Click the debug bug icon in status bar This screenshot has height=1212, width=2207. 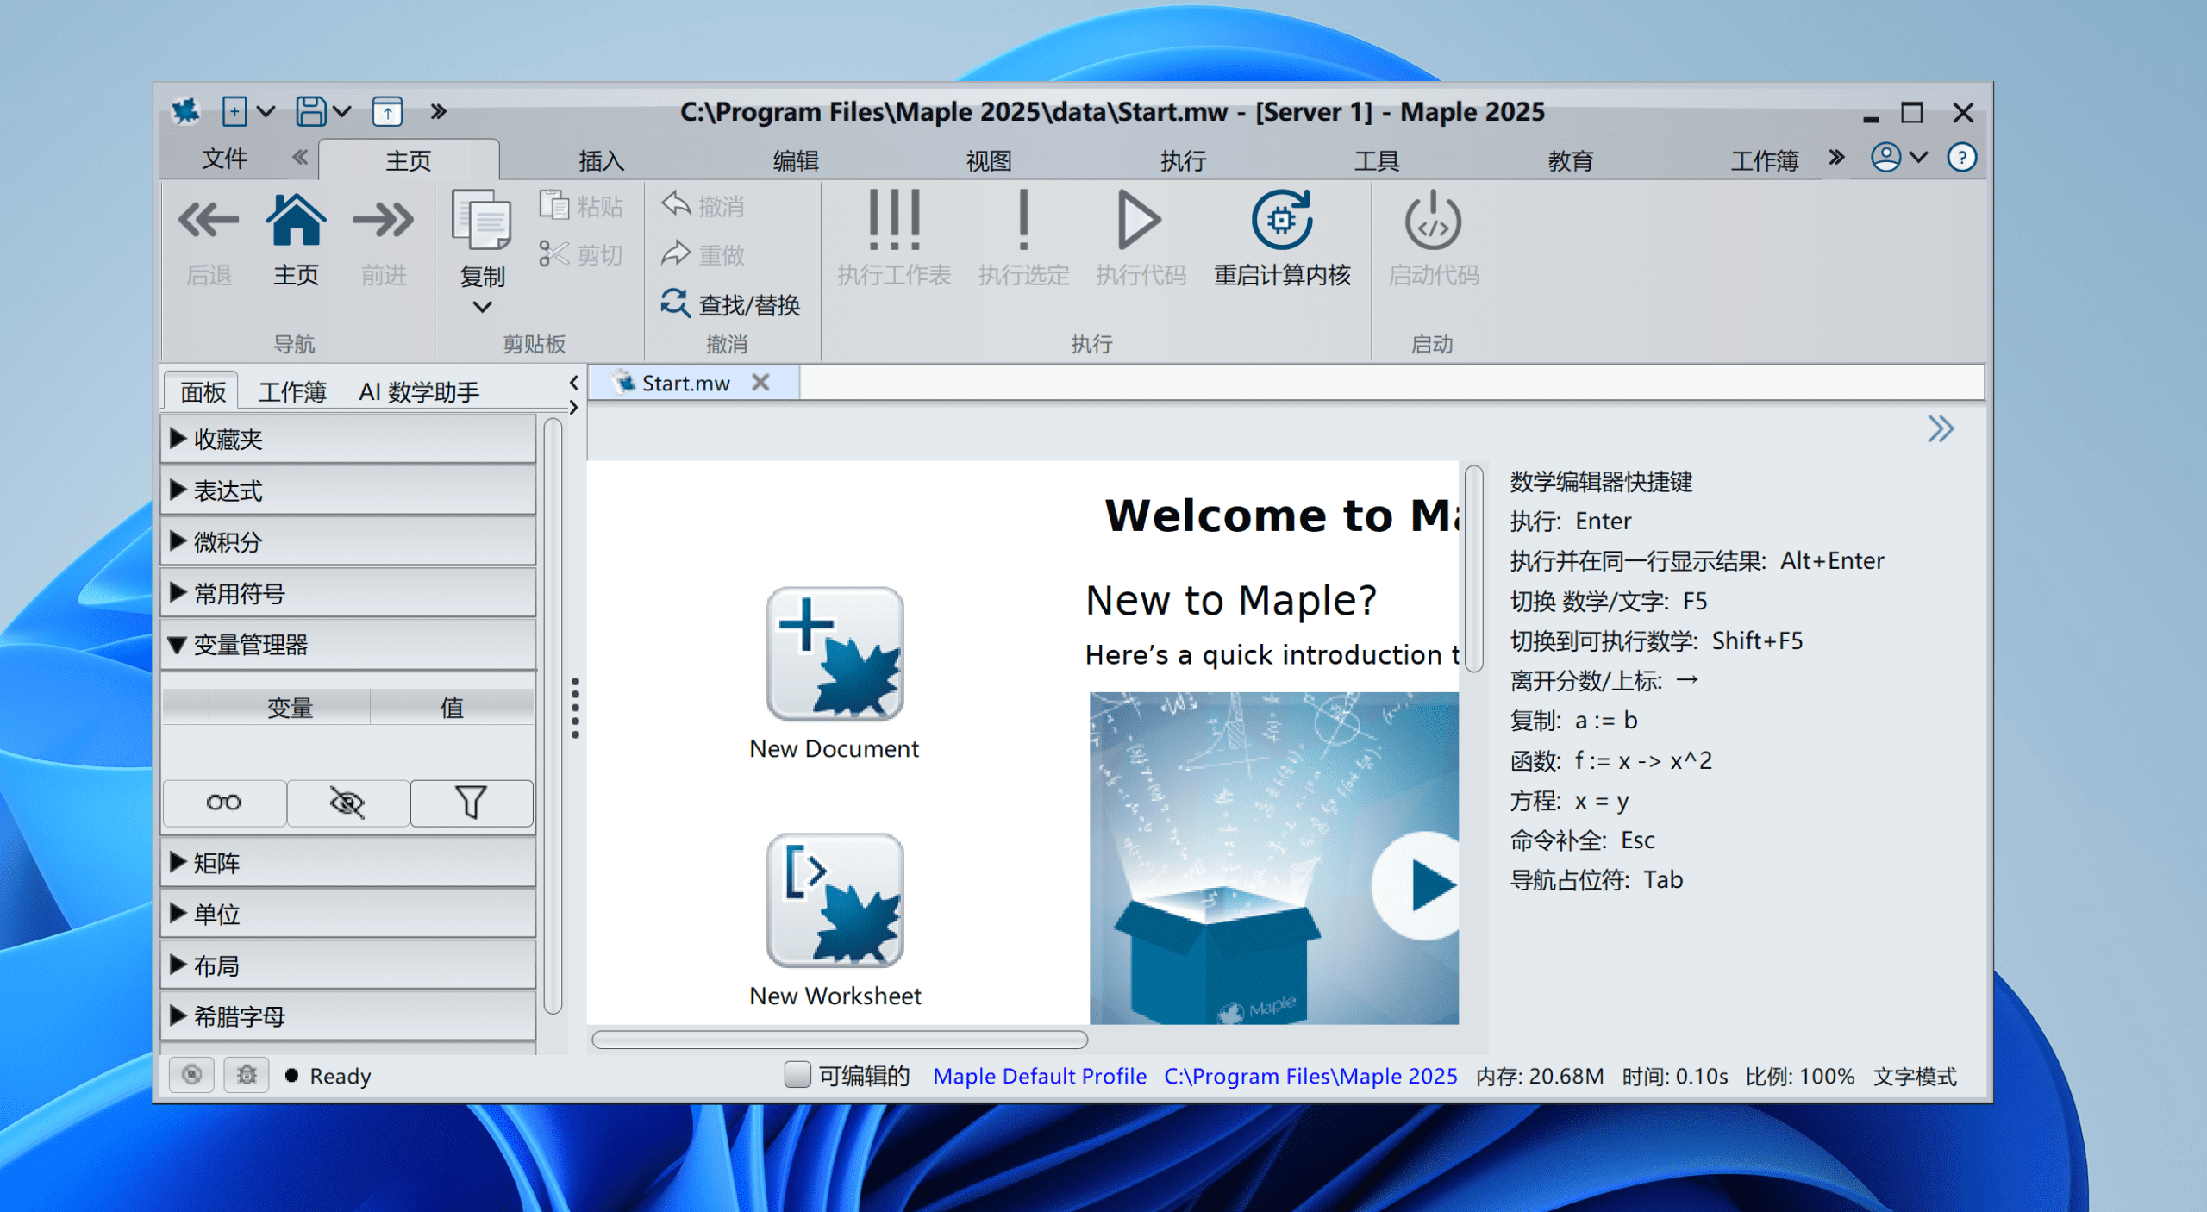pos(247,1075)
